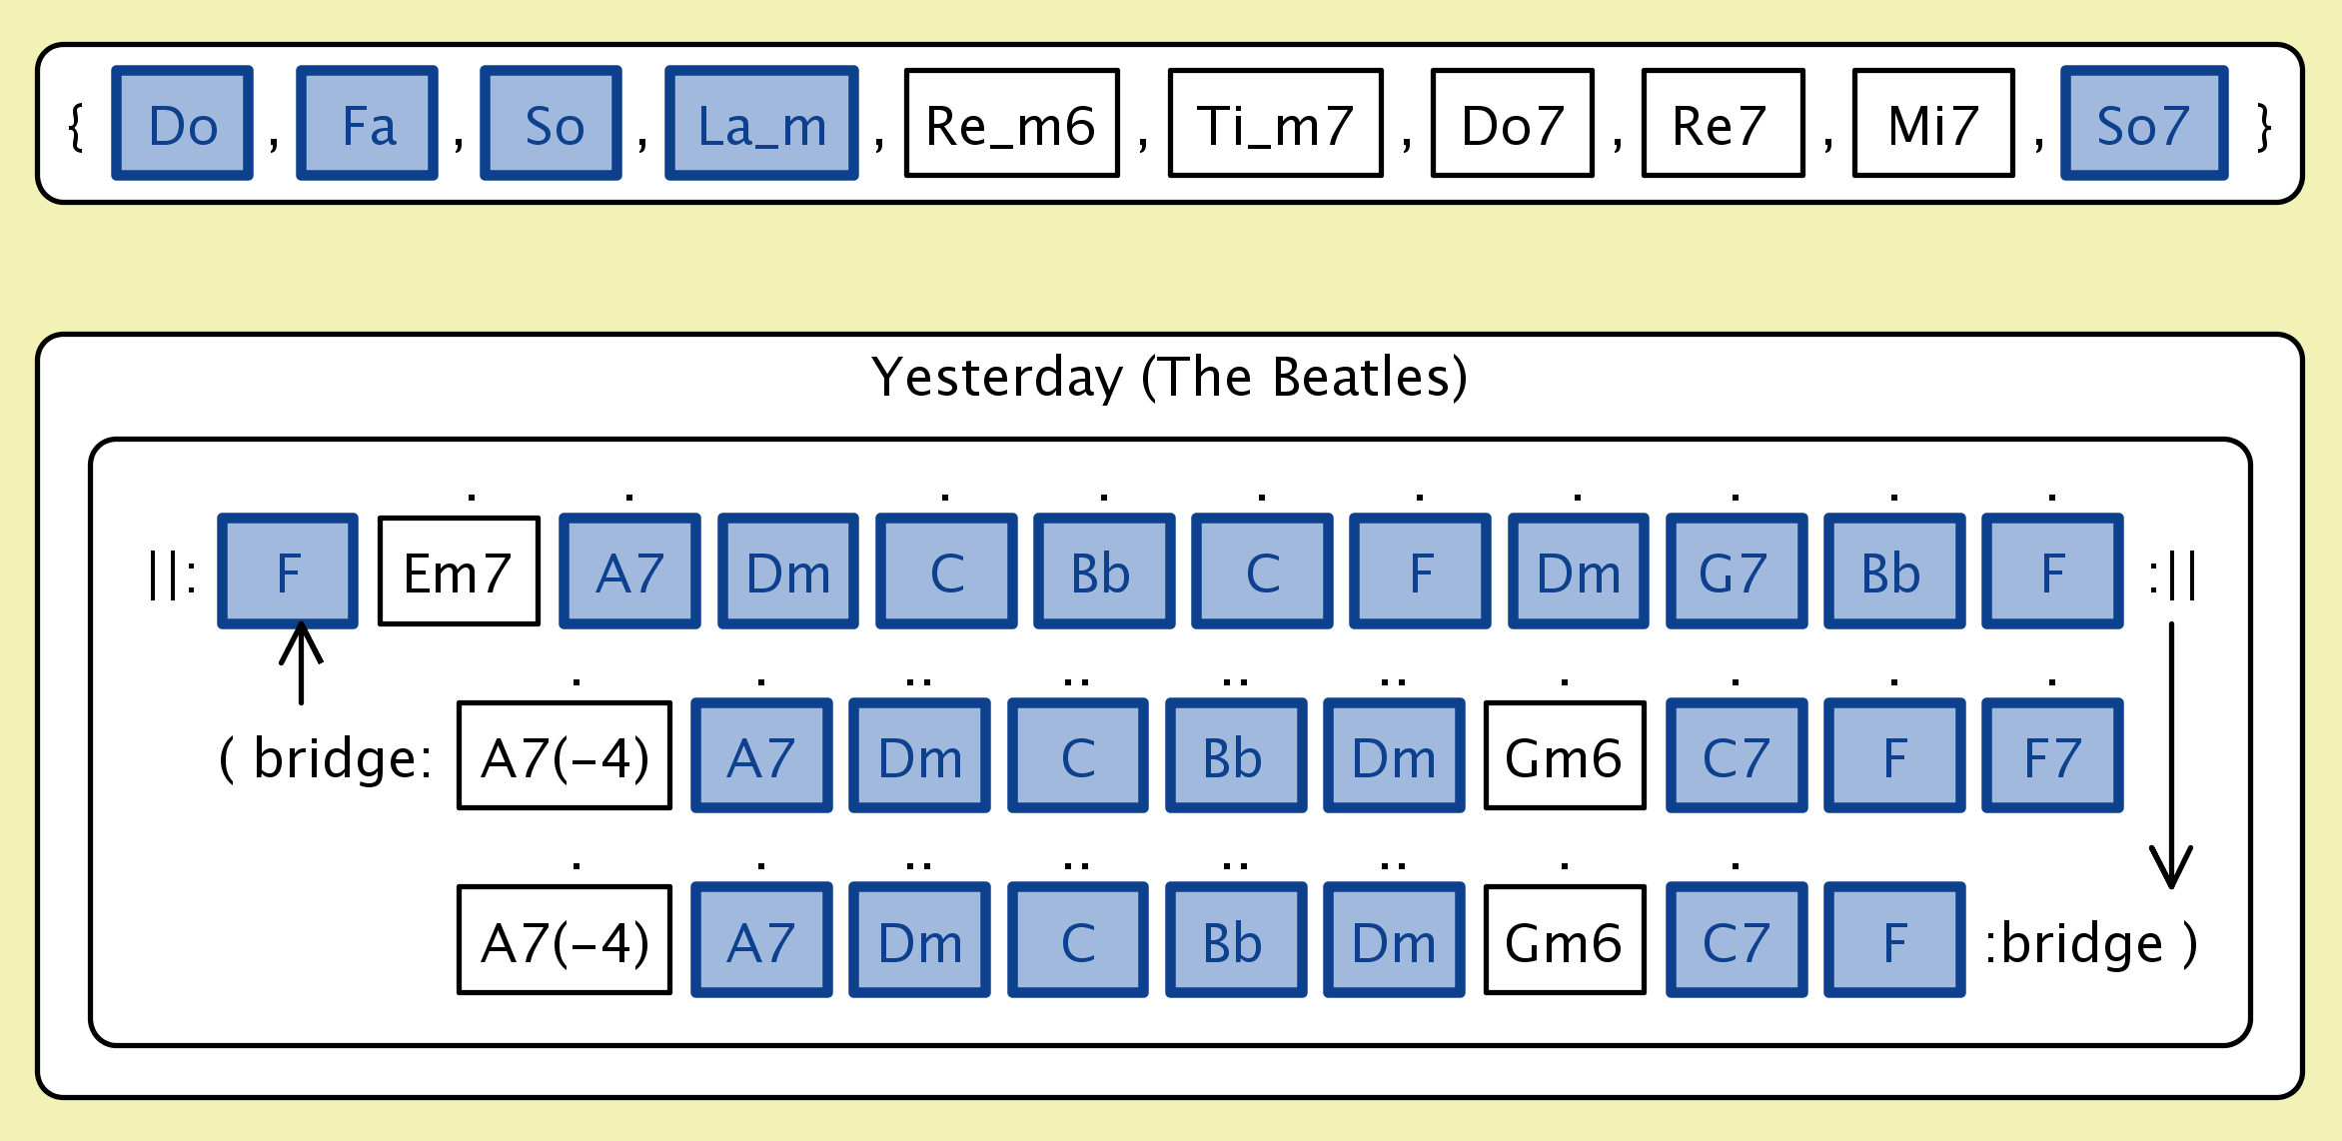
Task: Click the long downward arrow on the right
Action: click(2170, 754)
